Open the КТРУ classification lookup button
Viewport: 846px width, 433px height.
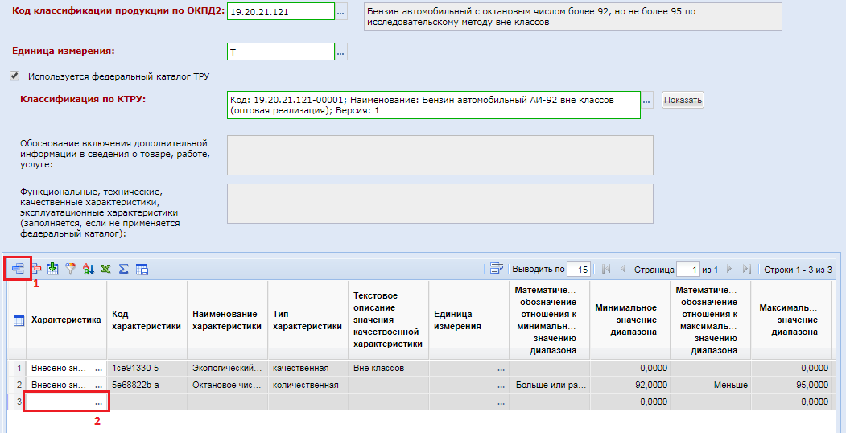(x=647, y=101)
